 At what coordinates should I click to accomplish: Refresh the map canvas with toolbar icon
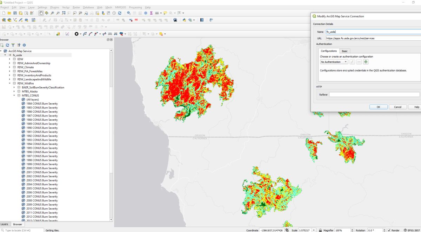[x=120, y=13]
